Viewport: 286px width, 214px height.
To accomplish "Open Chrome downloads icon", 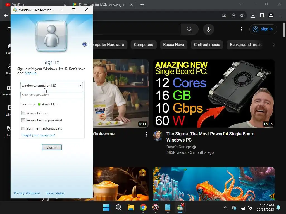I will click(x=253, y=16).
